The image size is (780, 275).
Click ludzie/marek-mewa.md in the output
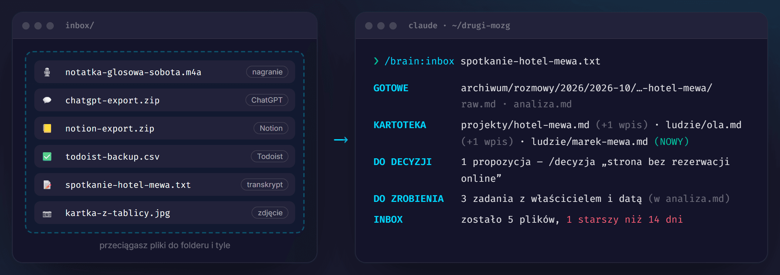click(589, 142)
